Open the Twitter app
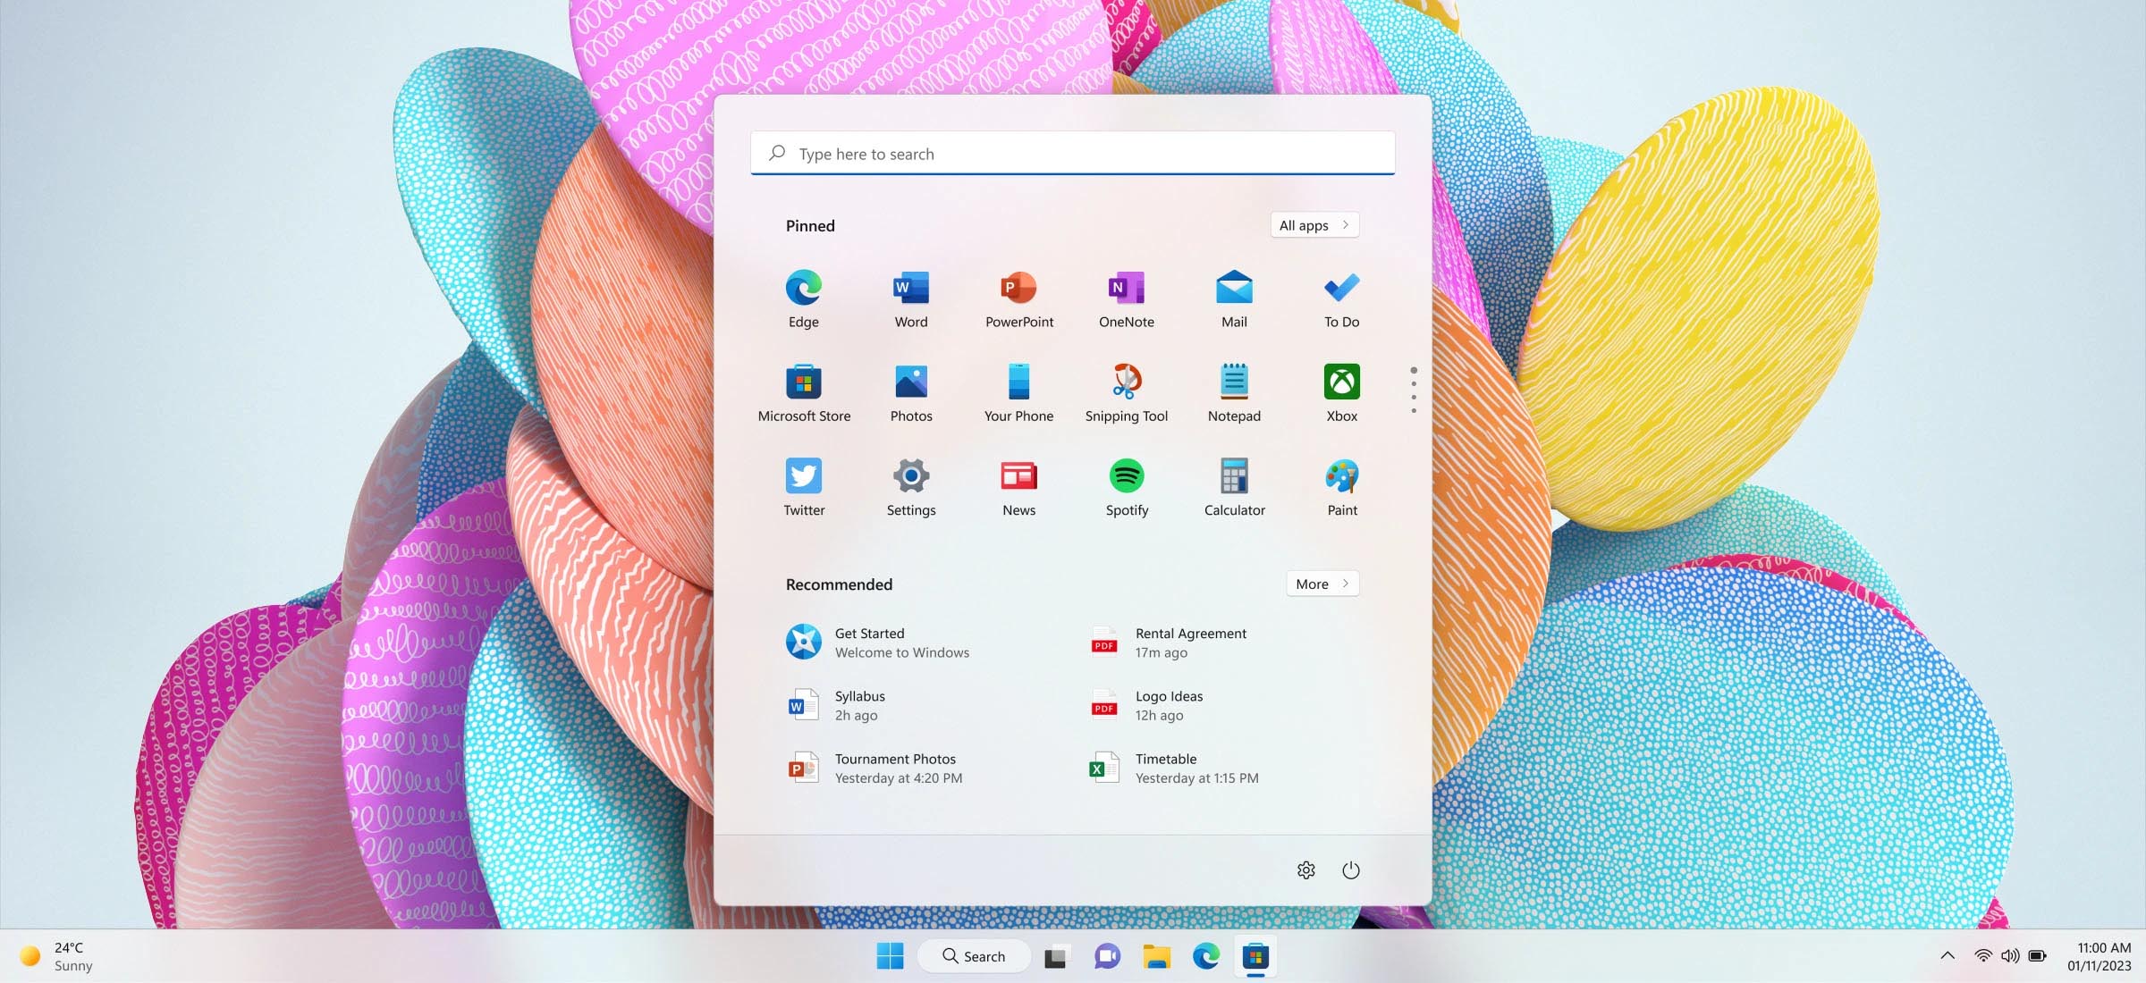 click(803, 487)
